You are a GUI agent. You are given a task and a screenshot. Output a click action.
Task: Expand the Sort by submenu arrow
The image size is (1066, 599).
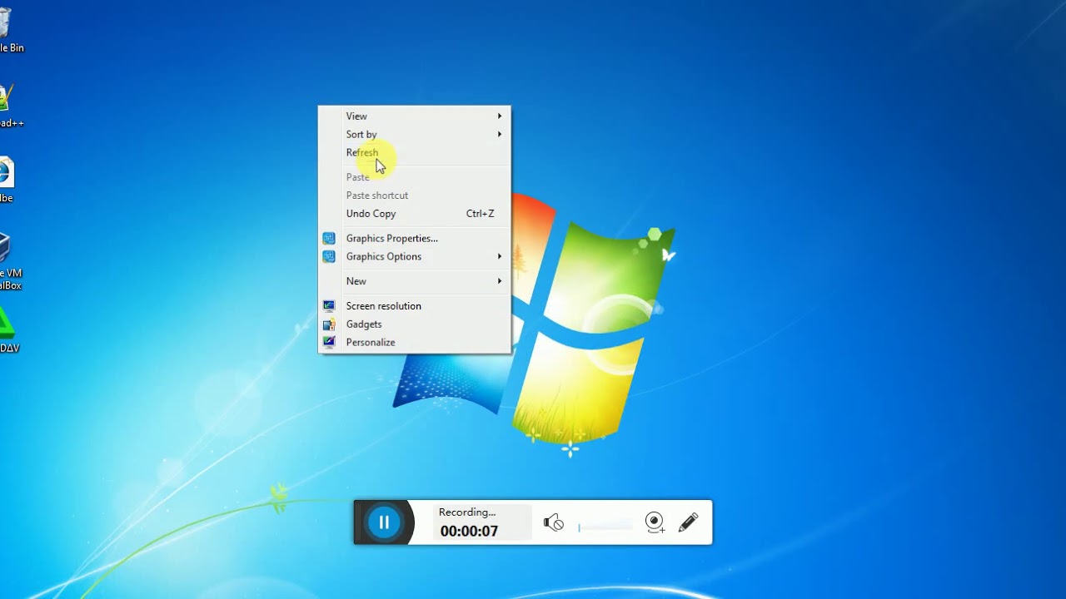[500, 134]
